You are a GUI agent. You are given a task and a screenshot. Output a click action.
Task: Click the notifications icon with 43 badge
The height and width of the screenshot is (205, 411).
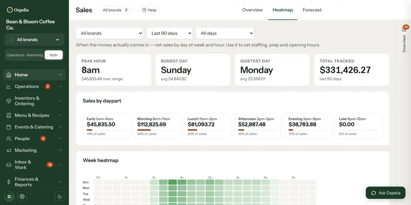point(404,29)
